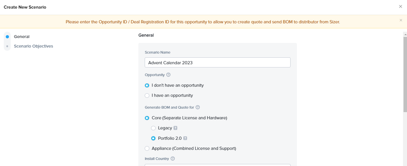Show info for Portfolio 2.0
The height and width of the screenshot is (166, 407).
(x=185, y=138)
